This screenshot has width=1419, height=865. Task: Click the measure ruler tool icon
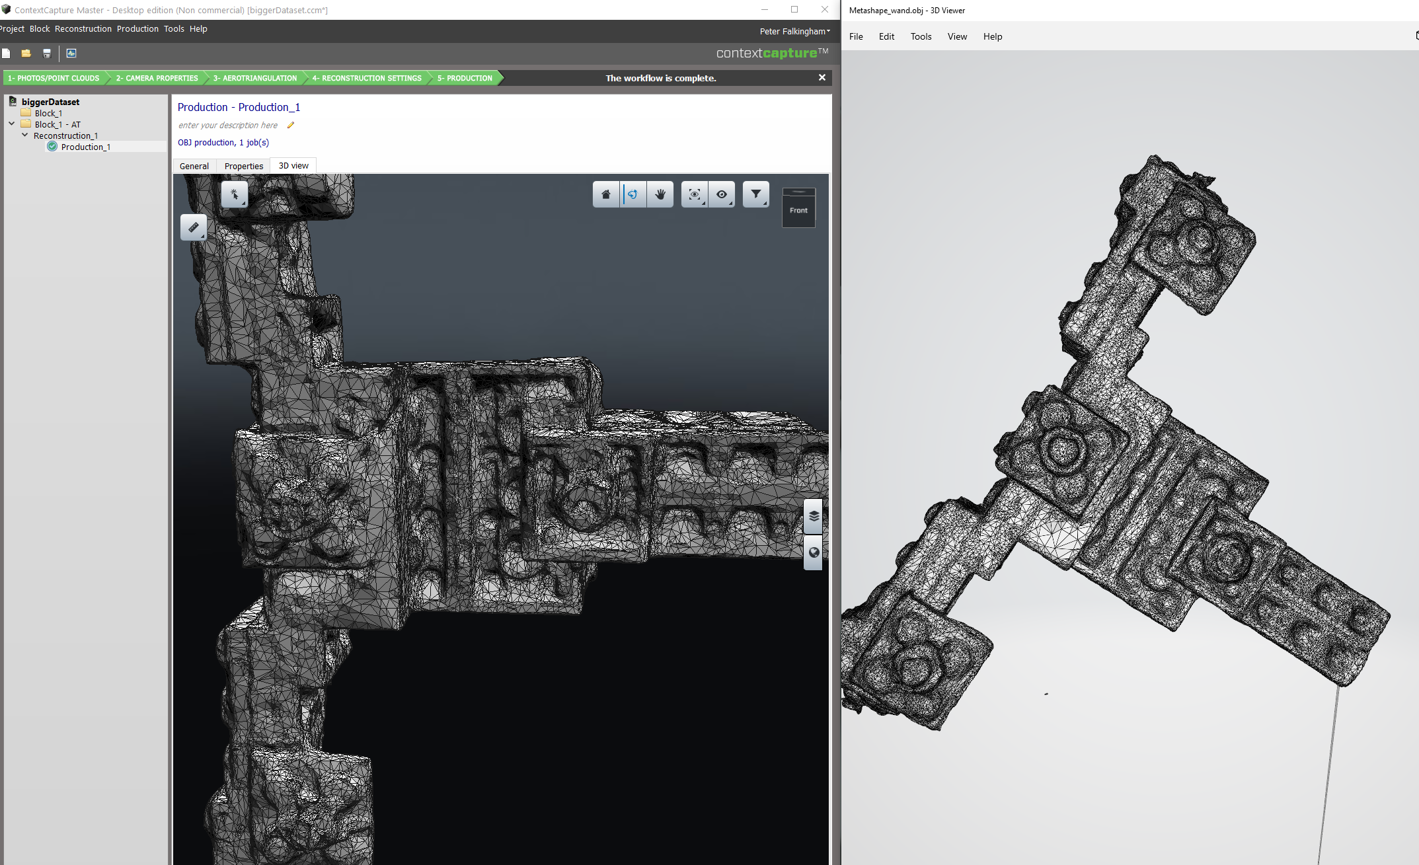[x=194, y=227]
